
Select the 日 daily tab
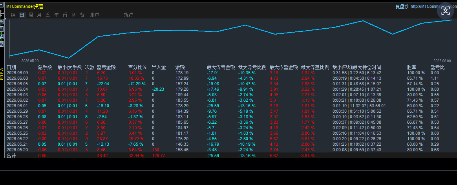pos(22,15)
